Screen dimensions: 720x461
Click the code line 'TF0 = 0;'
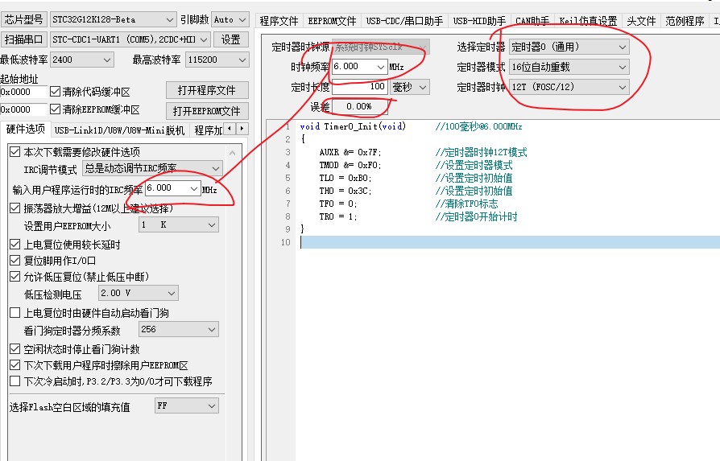click(338, 204)
